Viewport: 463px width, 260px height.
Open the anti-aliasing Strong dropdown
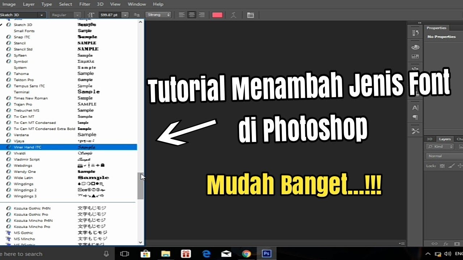tap(158, 15)
